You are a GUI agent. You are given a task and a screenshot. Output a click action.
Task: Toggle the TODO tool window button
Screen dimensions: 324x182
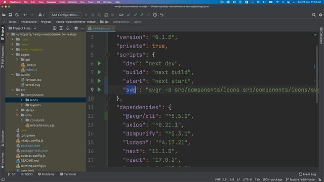(x=27, y=174)
